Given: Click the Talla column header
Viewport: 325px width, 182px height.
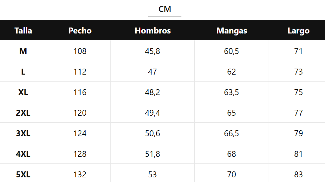Looking at the screenshot, I should 23,31.
